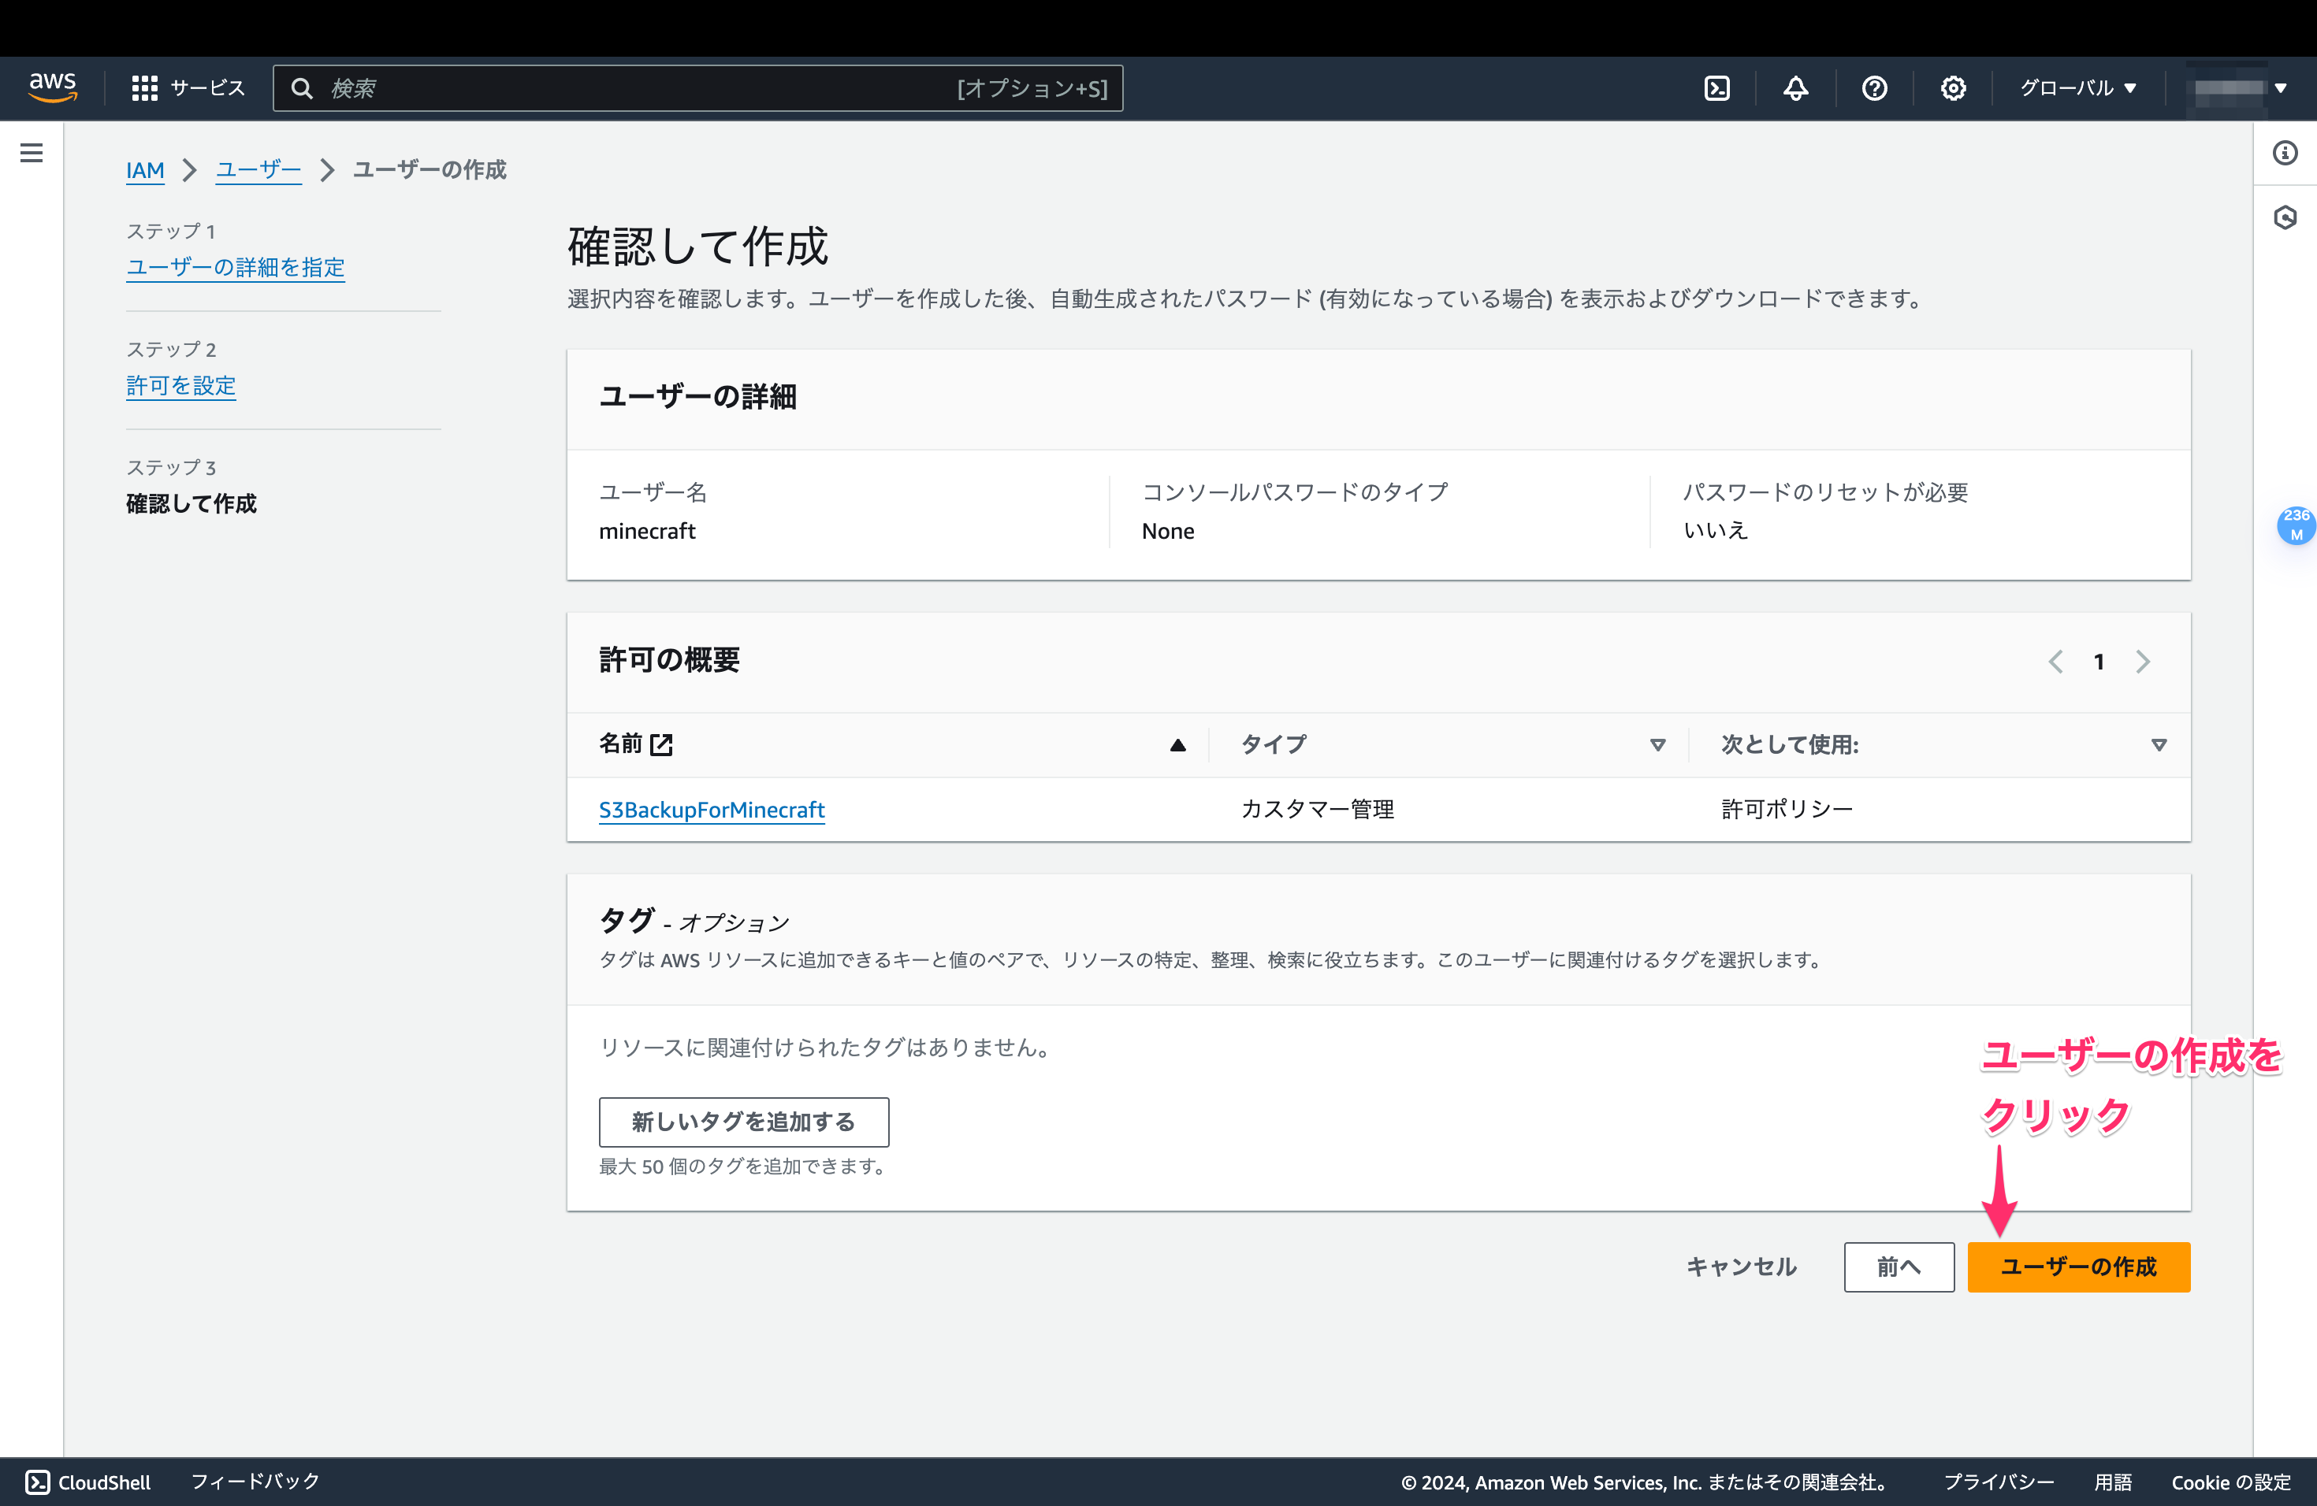The width and height of the screenshot is (2317, 1506).
Task: Expand the account name dropdown
Action: (2239, 87)
